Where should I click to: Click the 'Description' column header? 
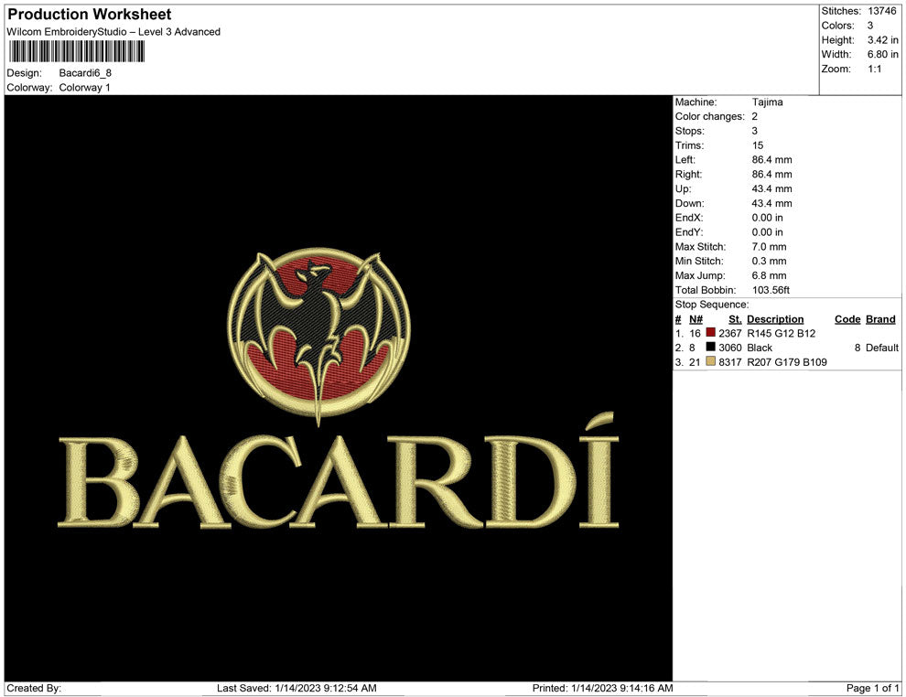(775, 319)
